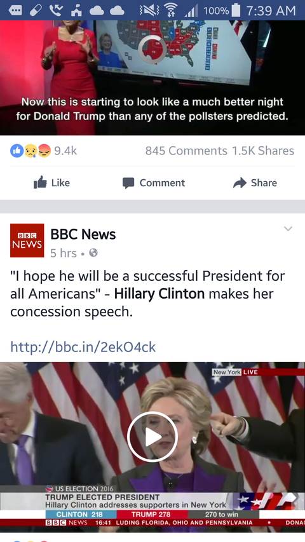Viewport: 305px width, 542px height.
Task: Open the bbc.in/2ekO4ck link
Action: pos(83,347)
